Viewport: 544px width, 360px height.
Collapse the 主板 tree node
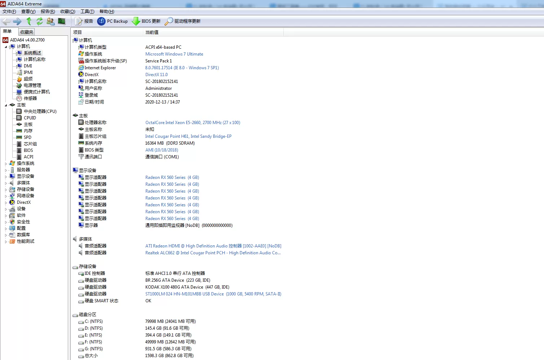[x=6, y=105]
